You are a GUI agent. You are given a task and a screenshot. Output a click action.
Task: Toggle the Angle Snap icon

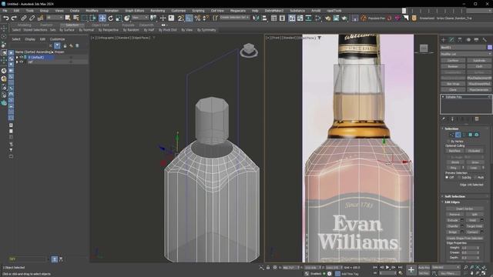tap(189, 18)
